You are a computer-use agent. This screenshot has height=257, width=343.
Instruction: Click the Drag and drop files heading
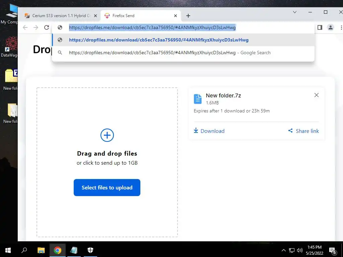(x=107, y=154)
